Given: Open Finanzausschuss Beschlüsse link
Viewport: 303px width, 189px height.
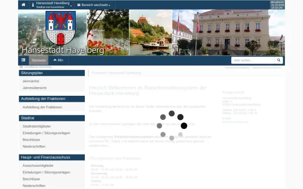Looking at the screenshot, I should (31, 179).
